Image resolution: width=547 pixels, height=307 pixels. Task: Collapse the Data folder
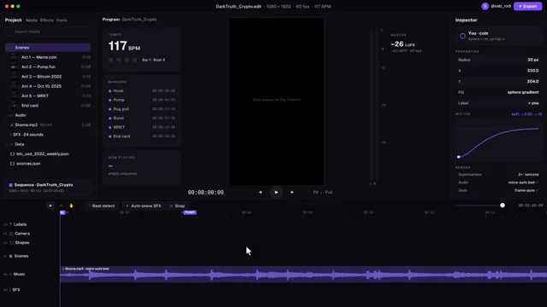(x=7, y=144)
